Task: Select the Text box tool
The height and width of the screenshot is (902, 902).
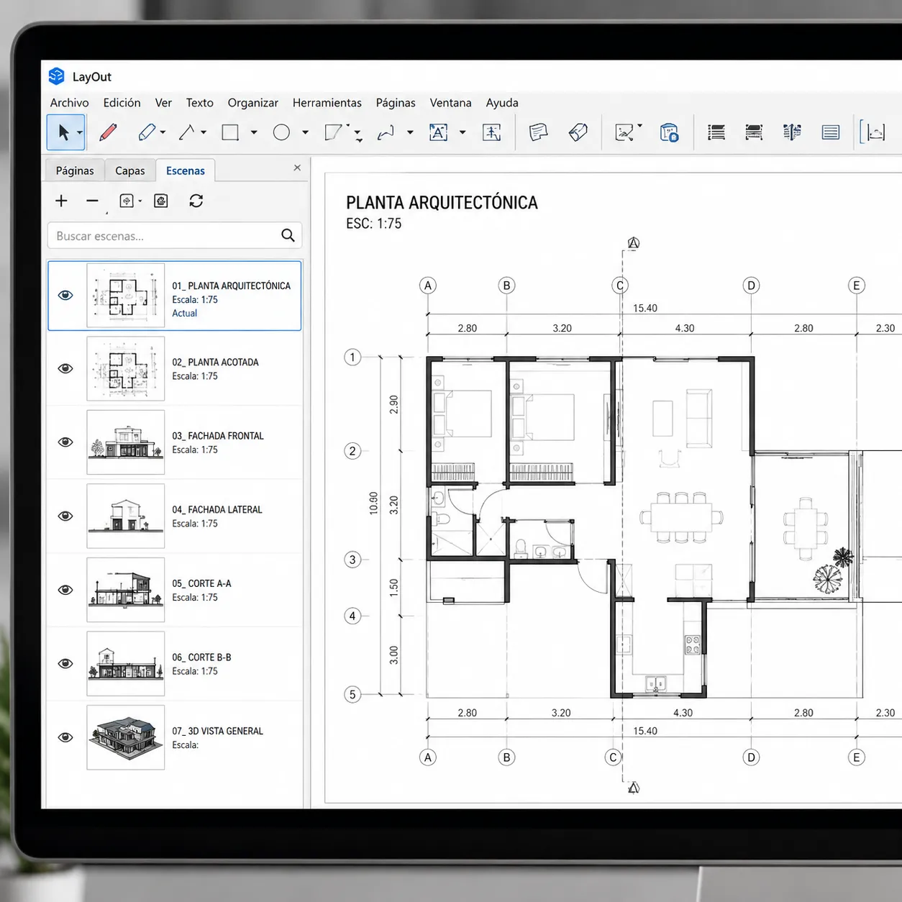Action: 438,132
